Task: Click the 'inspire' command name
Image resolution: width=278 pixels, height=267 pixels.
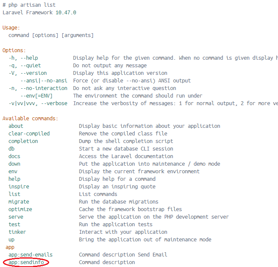Action: tap(19, 187)
